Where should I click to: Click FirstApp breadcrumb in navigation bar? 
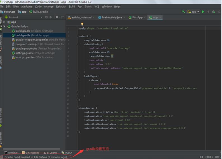pyautogui.click(x=8, y=12)
